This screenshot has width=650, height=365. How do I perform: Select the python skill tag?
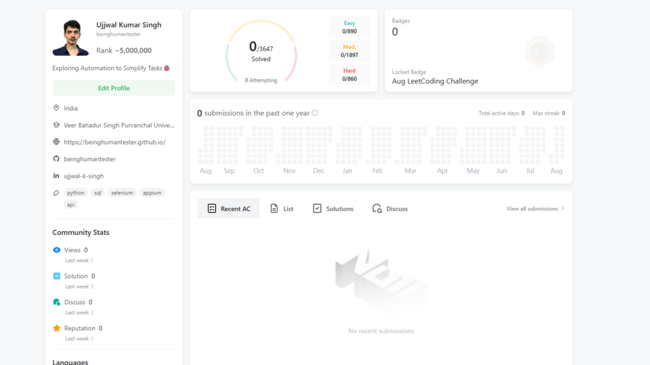tap(76, 193)
